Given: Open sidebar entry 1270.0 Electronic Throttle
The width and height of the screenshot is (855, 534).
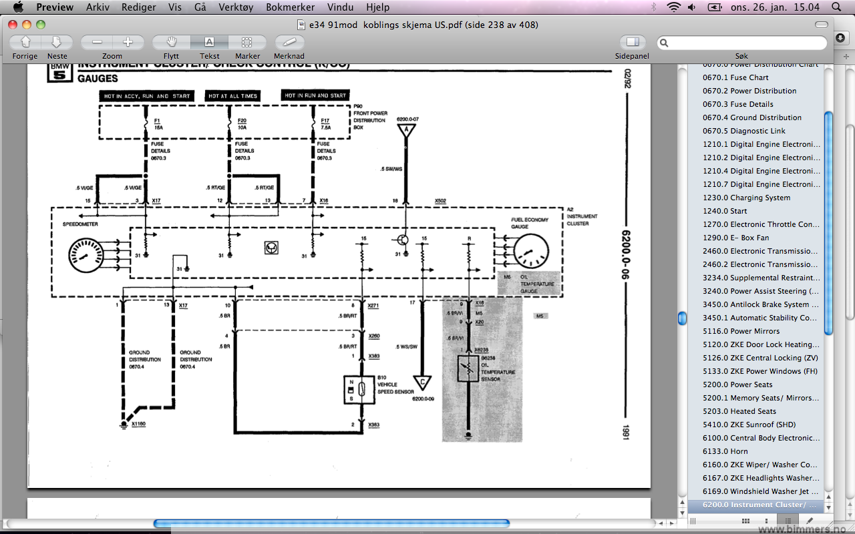Looking at the screenshot, I should (x=761, y=224).
